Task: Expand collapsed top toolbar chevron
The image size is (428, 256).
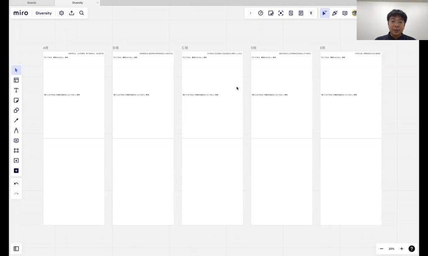Action: [x=250, y=13]
